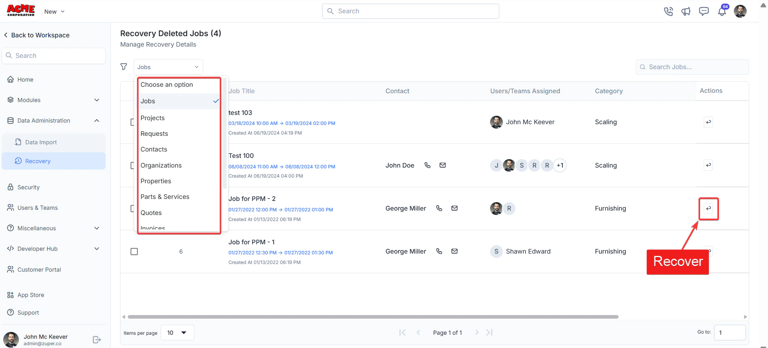Viewport: 768px width, 348px height.
Task: Call George Miller on Job for PPM - 2
Action: 439,208
